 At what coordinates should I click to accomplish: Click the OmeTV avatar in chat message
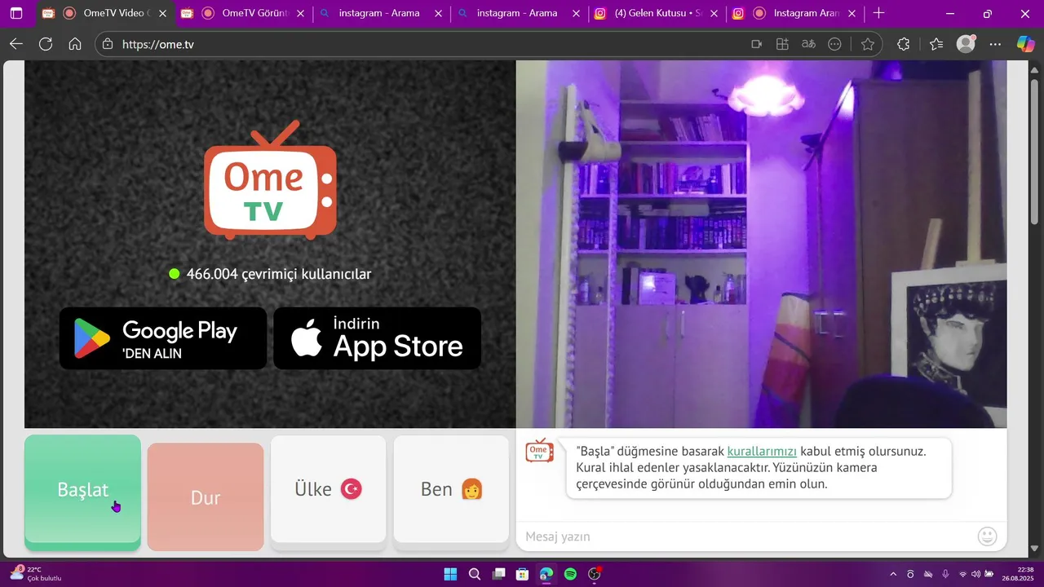tap(539, 451)
